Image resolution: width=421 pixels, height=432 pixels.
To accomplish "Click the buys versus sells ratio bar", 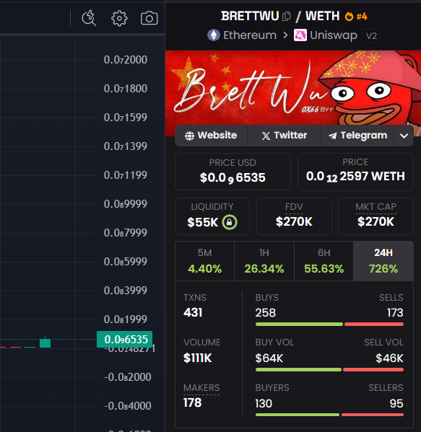I will click(329, 325).
